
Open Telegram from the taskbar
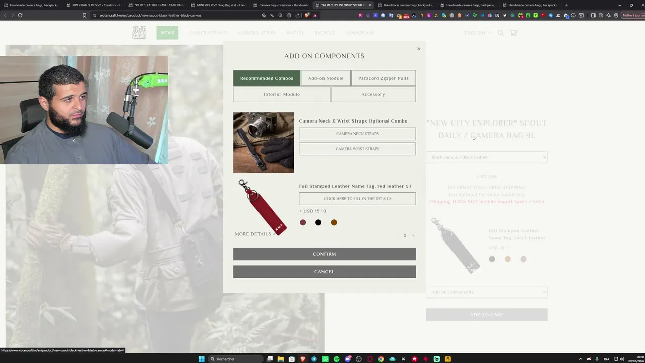point(314,359)
